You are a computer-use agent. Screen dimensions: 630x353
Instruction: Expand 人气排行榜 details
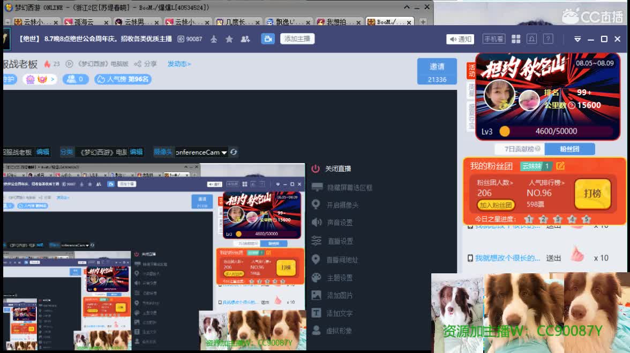[x=546, y=182]
